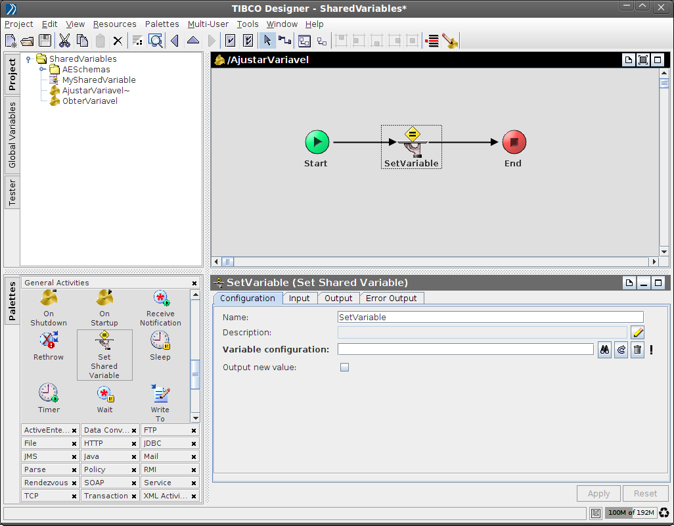Click the Save floppy disk icon
Image resolution: width=674 pixels, height=526 pixels.
click(x=45, y=41)
